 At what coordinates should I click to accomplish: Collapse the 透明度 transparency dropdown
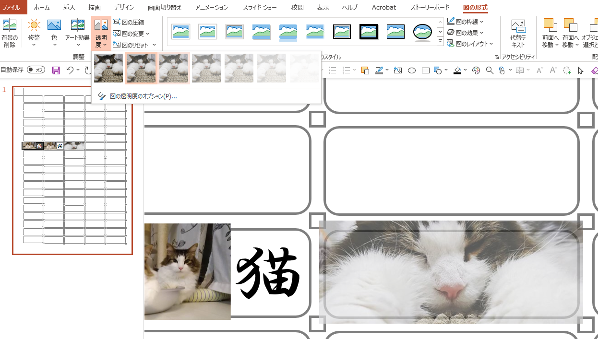click(101, 34)
